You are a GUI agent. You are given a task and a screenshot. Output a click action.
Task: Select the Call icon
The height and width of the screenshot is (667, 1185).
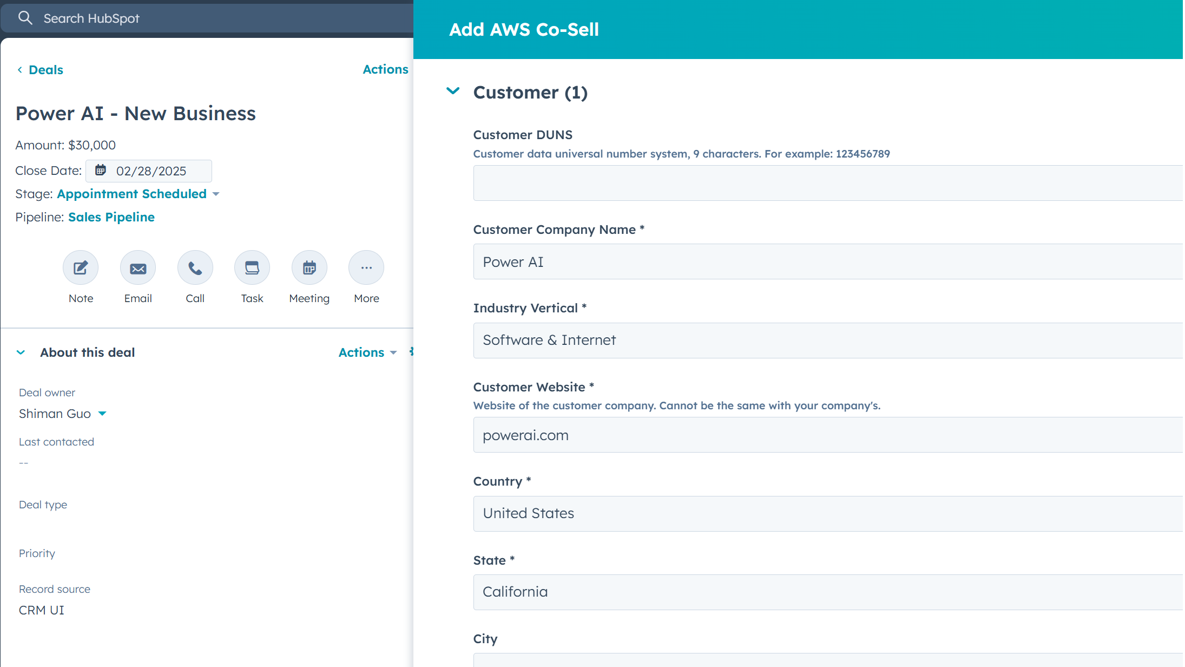point(195,267)
